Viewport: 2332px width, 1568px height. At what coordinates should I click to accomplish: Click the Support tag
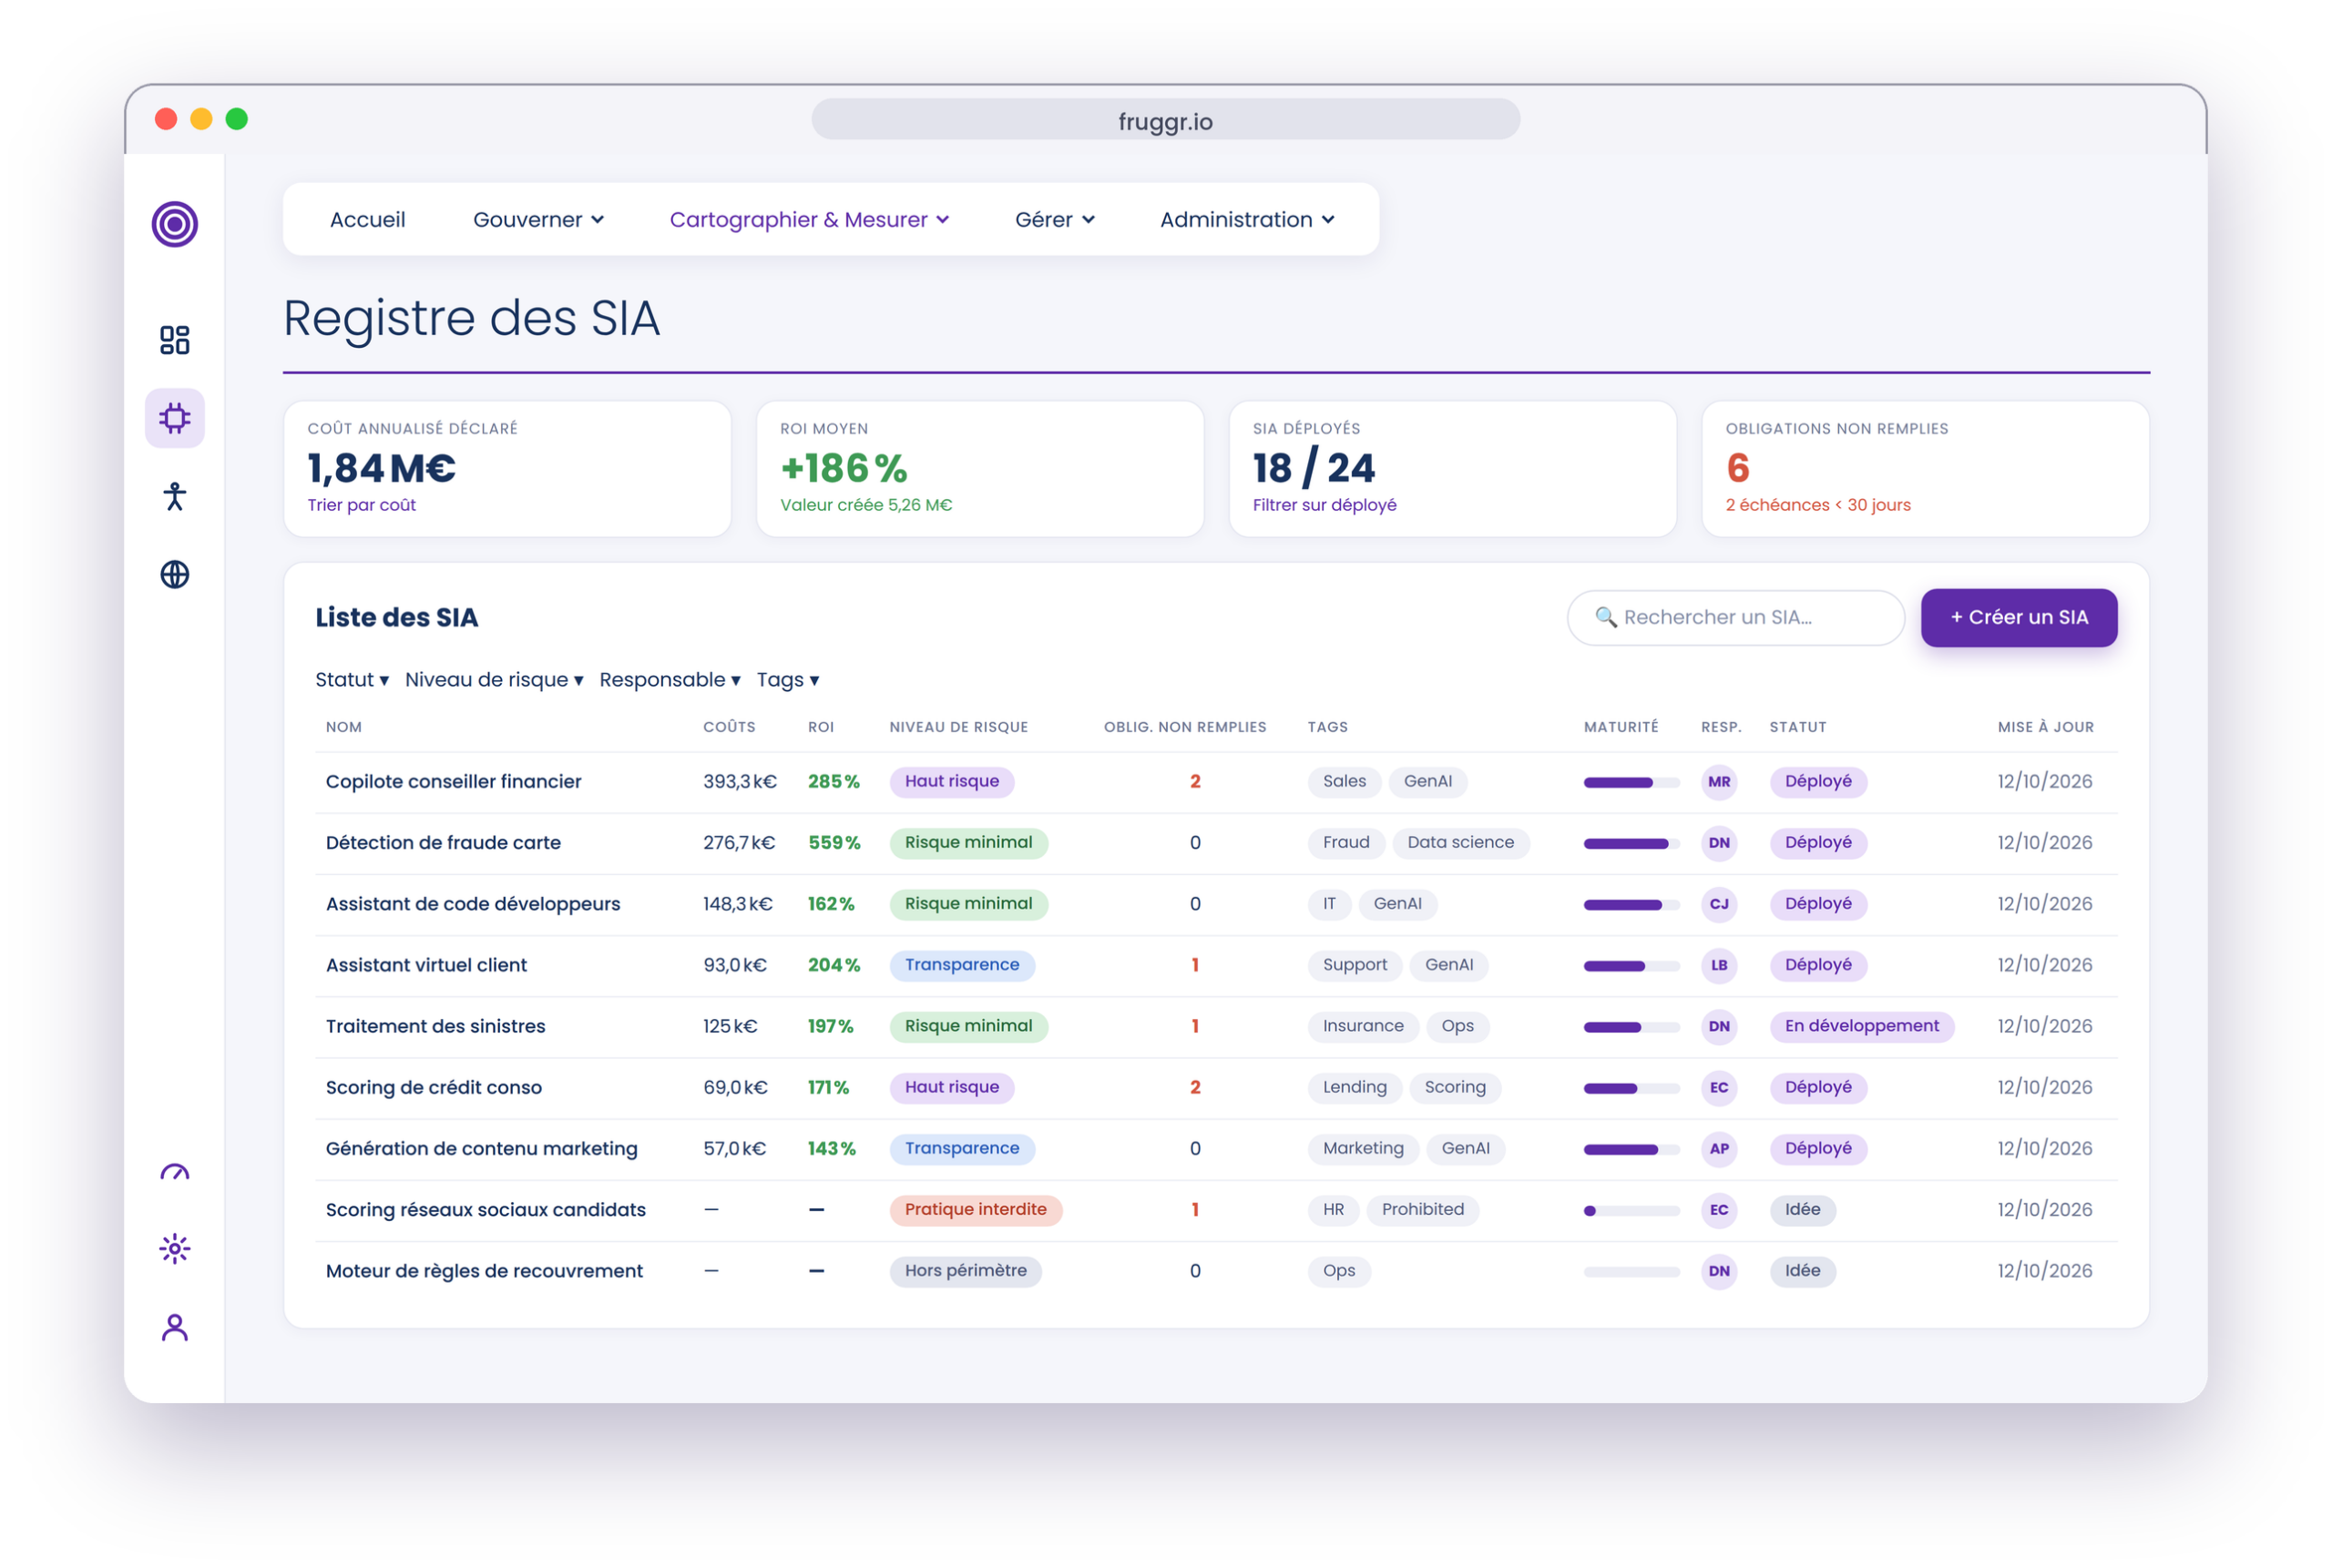pos(1355,965)
